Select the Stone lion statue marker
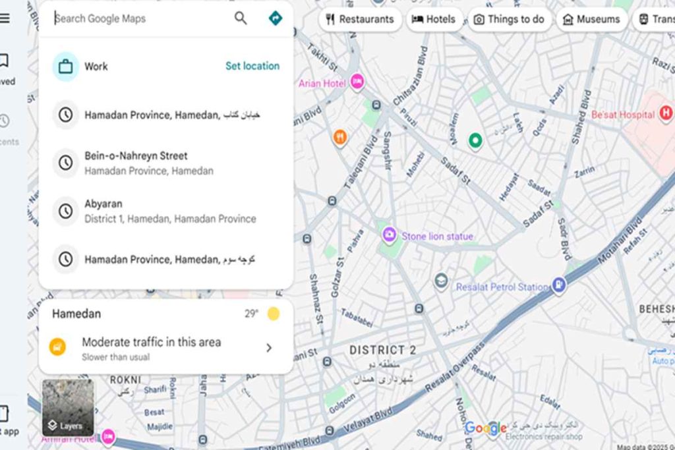Viewport: 675px width, 450px height. [x=390, y=235]
